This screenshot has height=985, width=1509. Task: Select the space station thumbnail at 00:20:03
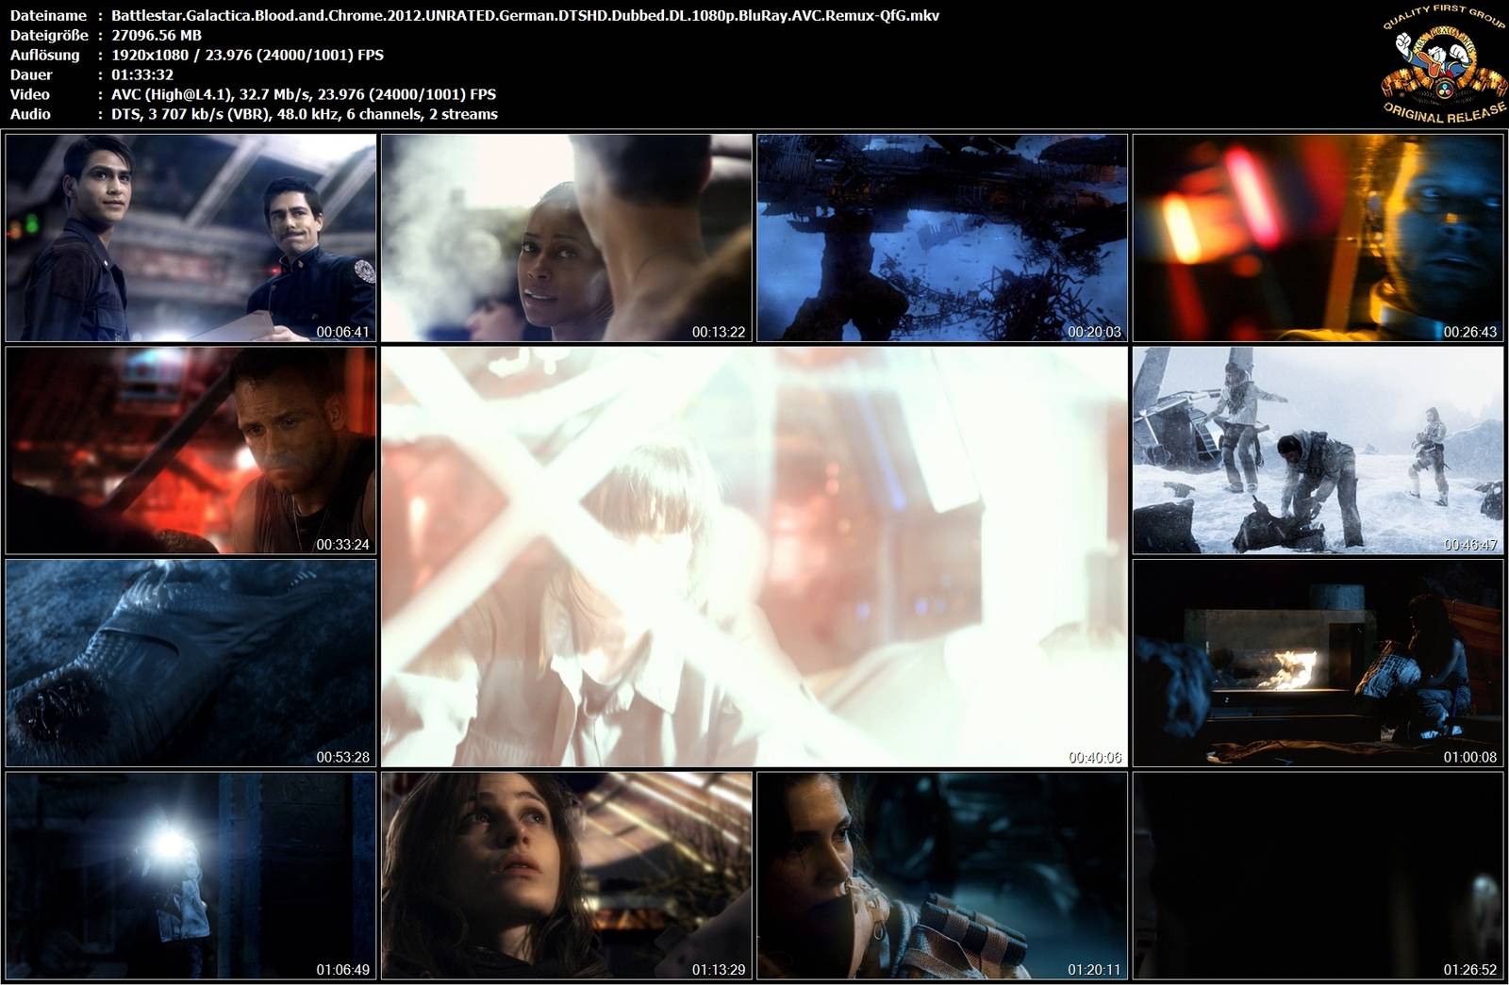click(x=942, y=238)
